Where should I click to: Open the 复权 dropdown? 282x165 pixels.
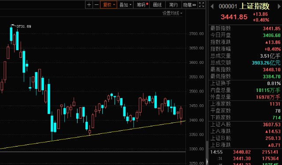coord(109,5)
